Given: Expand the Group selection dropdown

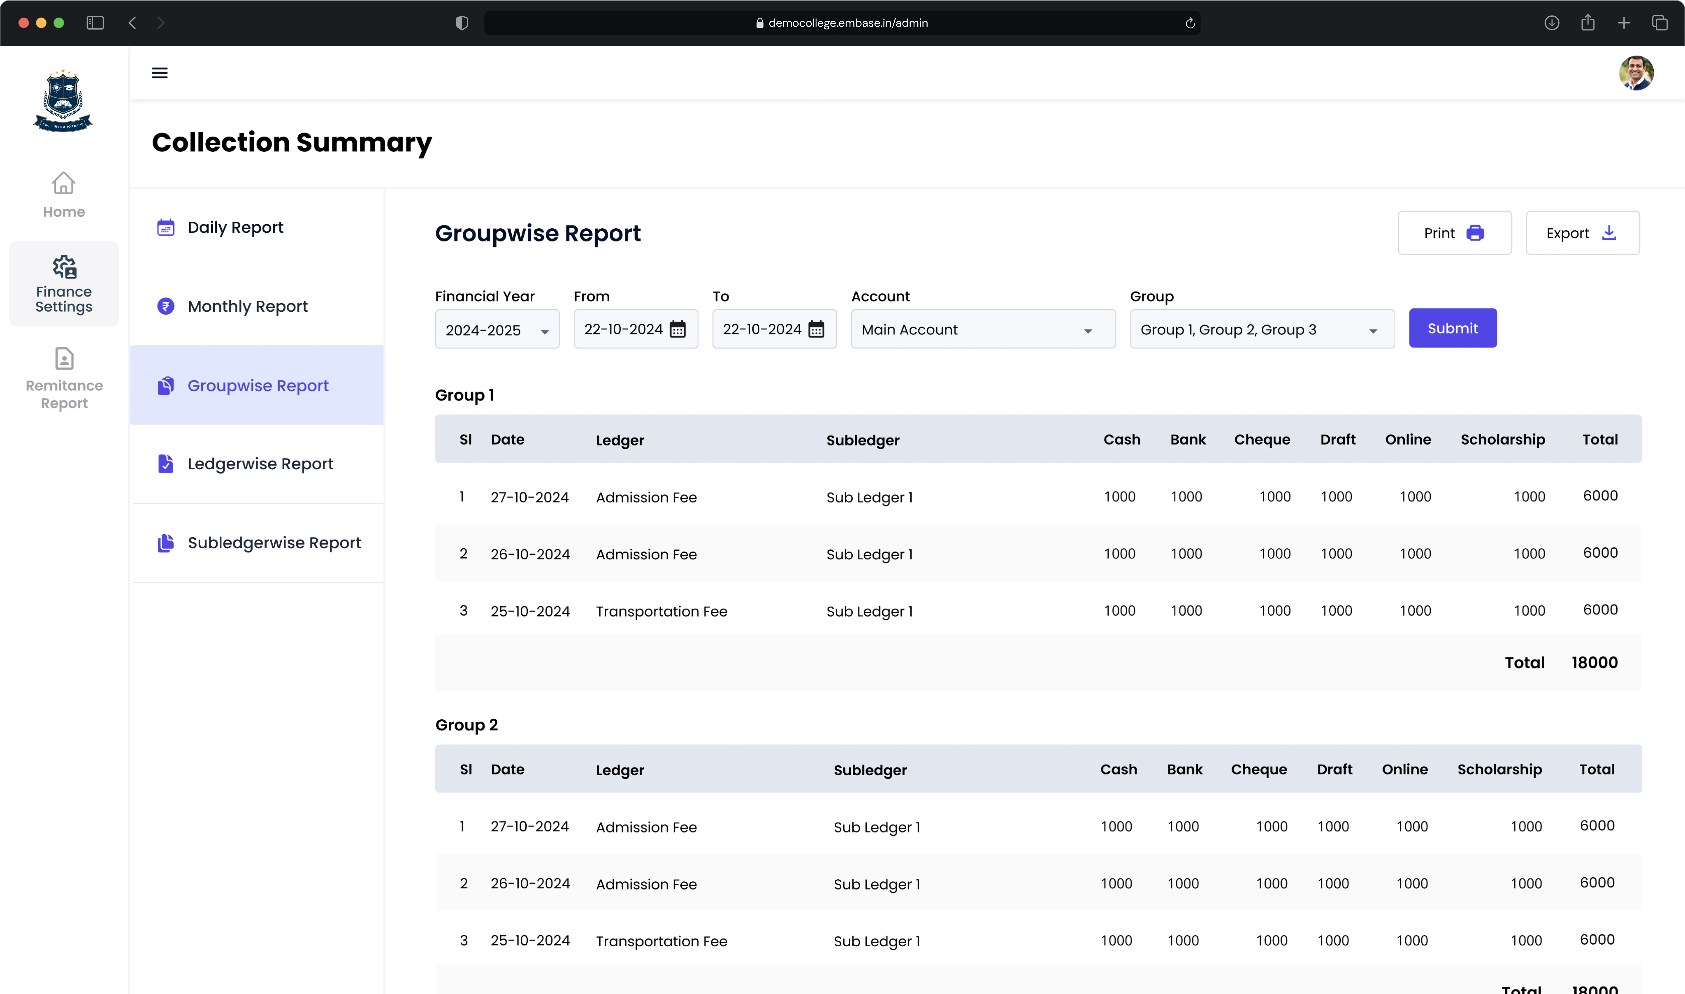Looking at the screenshot, I should coord(1262,329).
